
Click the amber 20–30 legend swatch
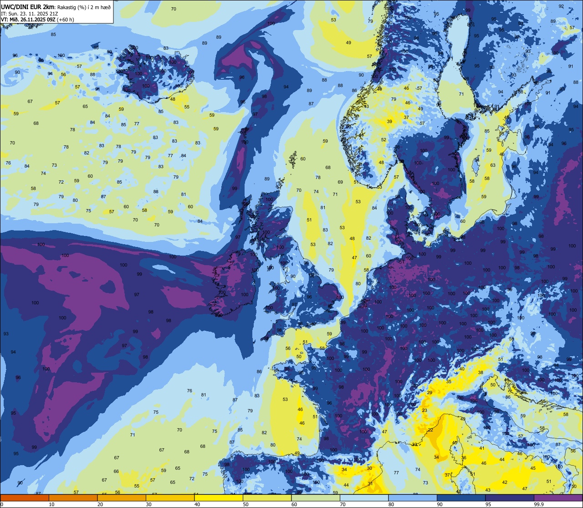[122, 498]
